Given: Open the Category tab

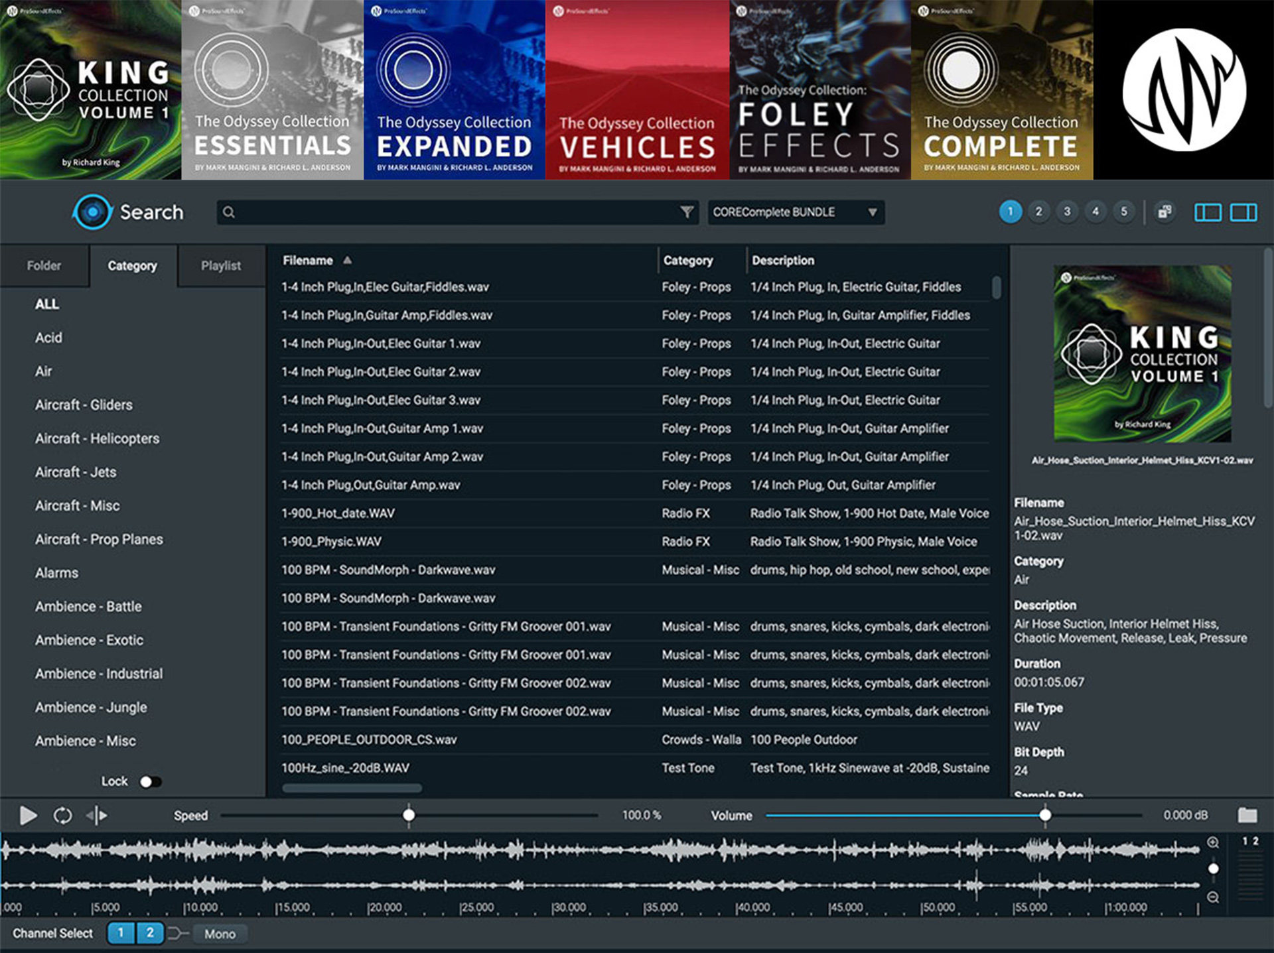Looking at the screenshot, I should coord(133,265).
